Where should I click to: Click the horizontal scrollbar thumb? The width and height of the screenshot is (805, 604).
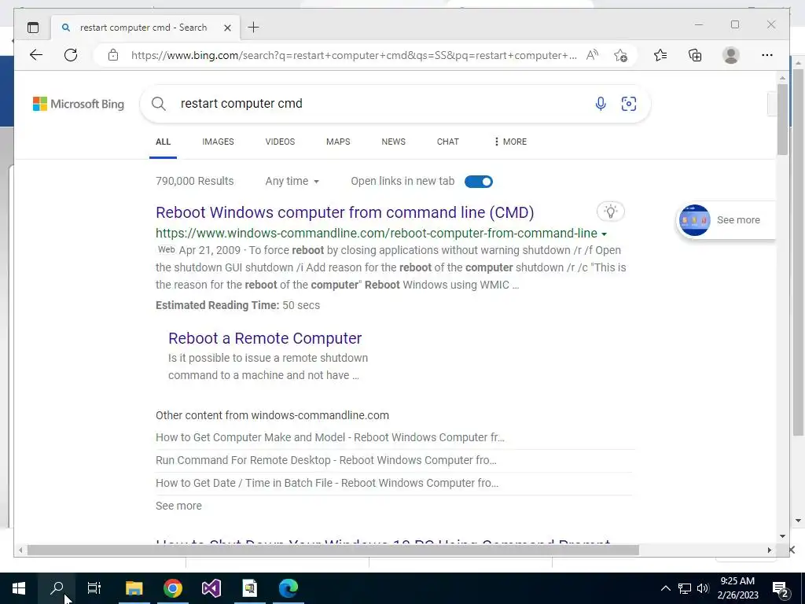tap(333, 550)
